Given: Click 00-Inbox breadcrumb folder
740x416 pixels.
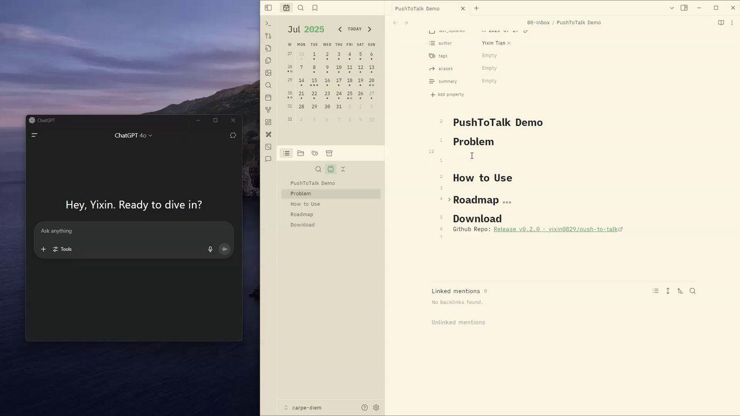Looking at the screenshot, I should [x=538, y=23].
